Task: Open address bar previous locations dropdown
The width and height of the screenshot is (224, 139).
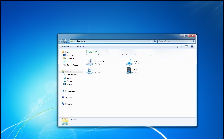Action: (151, 41)
